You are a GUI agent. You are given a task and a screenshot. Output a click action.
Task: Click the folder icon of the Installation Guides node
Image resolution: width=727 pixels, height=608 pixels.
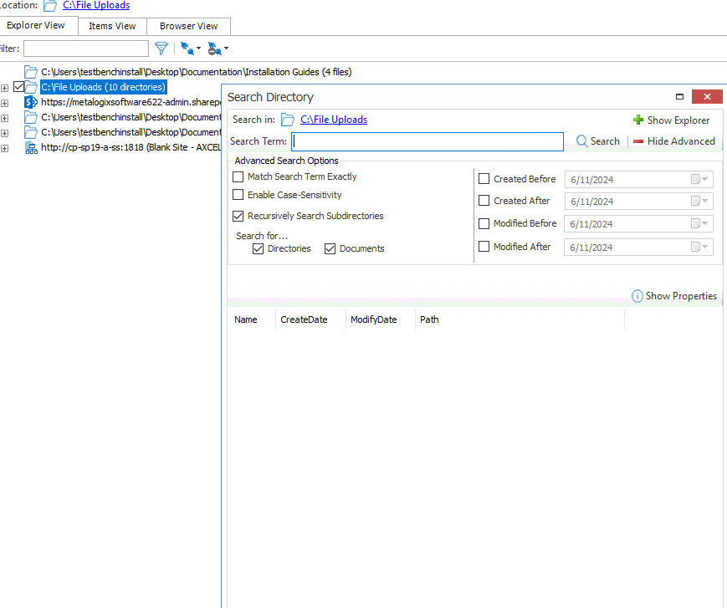[x=31, y=72]
